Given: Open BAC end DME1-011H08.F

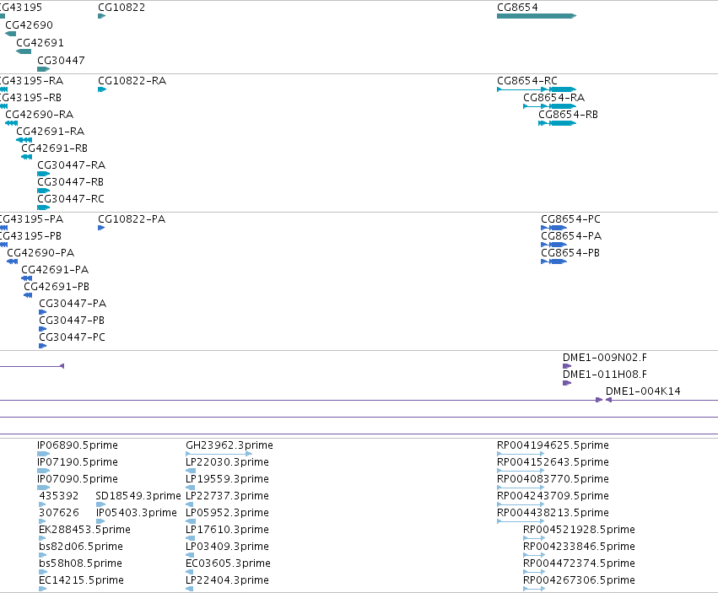Looking at the screenshot, I should (x=567, y=383).
